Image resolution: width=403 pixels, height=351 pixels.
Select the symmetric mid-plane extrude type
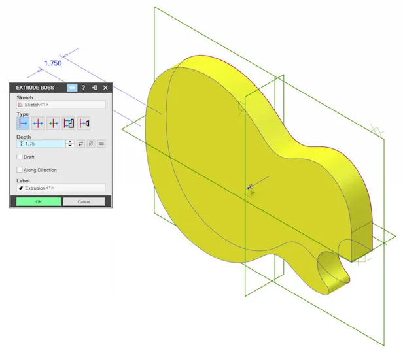click(x=38, y=124)
